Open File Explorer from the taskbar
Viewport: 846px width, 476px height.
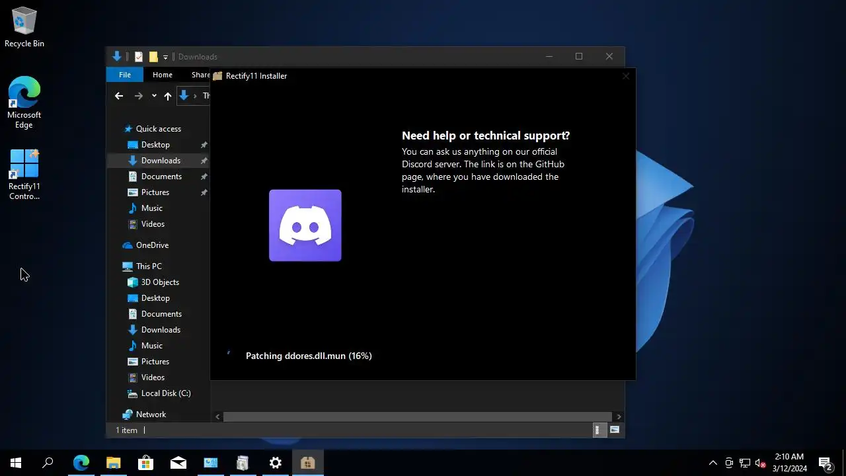pos(114,463)
